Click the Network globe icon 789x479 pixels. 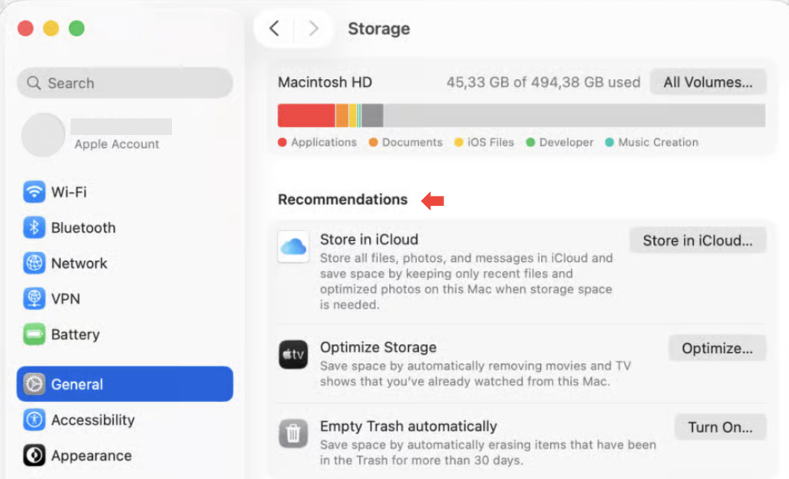(x=35, y=263)
